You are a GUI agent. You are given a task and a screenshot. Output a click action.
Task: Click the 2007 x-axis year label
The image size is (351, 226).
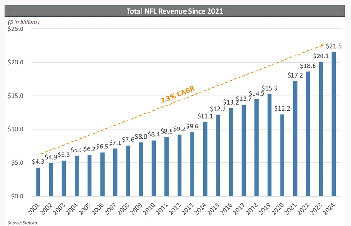[111, 209]
